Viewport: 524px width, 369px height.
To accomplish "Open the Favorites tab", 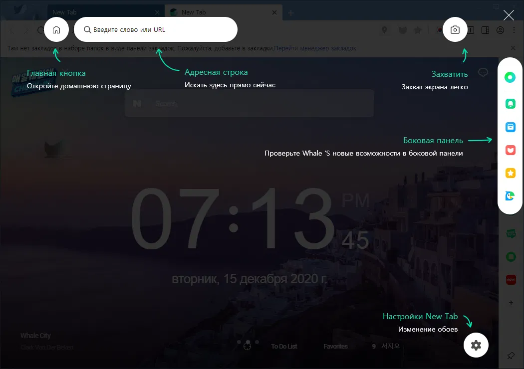I will 335,347.
